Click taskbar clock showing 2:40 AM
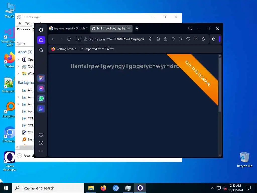257x193 pixels. [235, 188]
